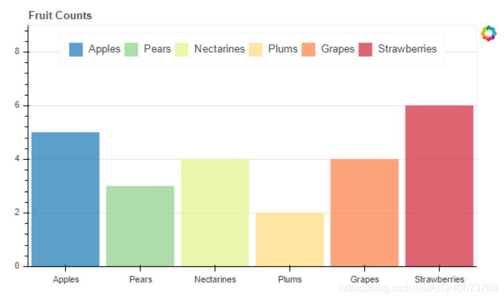This screenshot has height=300, width=504.
Task: Click the red Strawberries legend swatch
Action: click(365, 49)
